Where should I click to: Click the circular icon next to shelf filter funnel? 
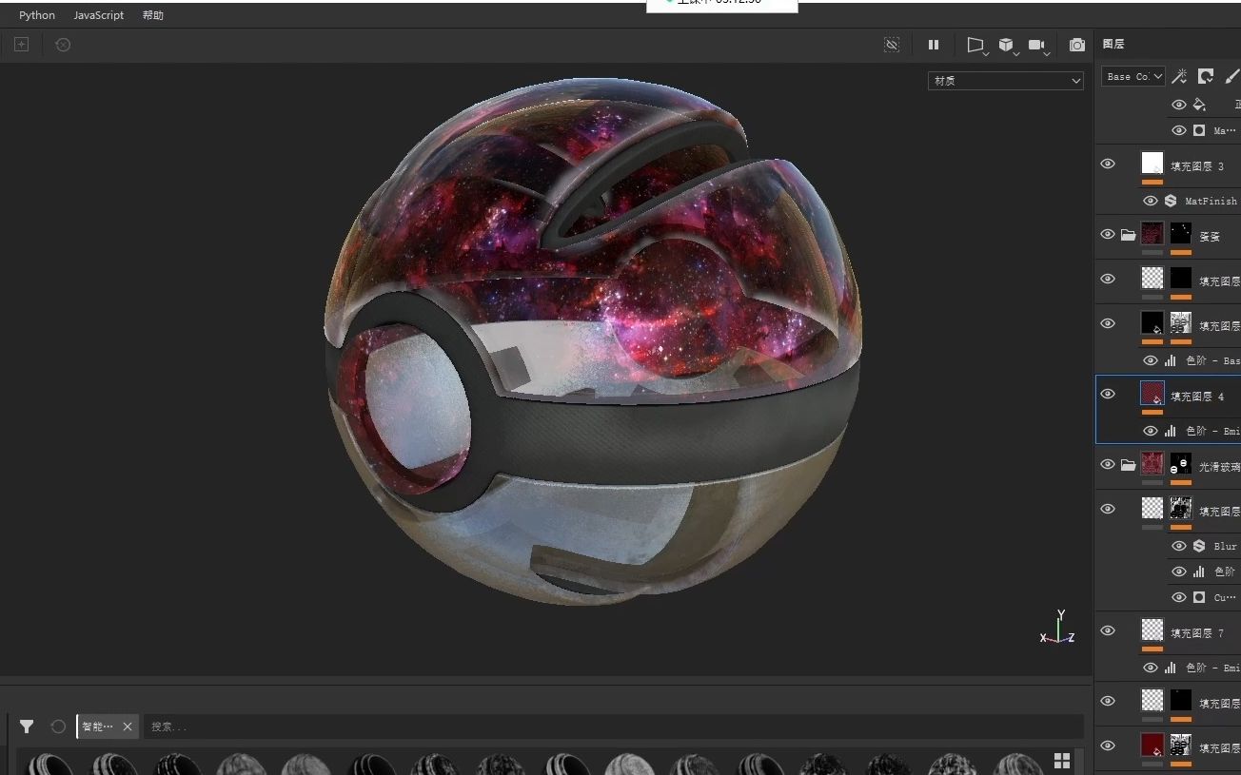tap(58, 727)
